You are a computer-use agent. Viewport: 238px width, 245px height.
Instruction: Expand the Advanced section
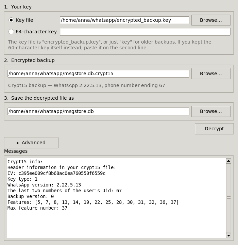31,143
